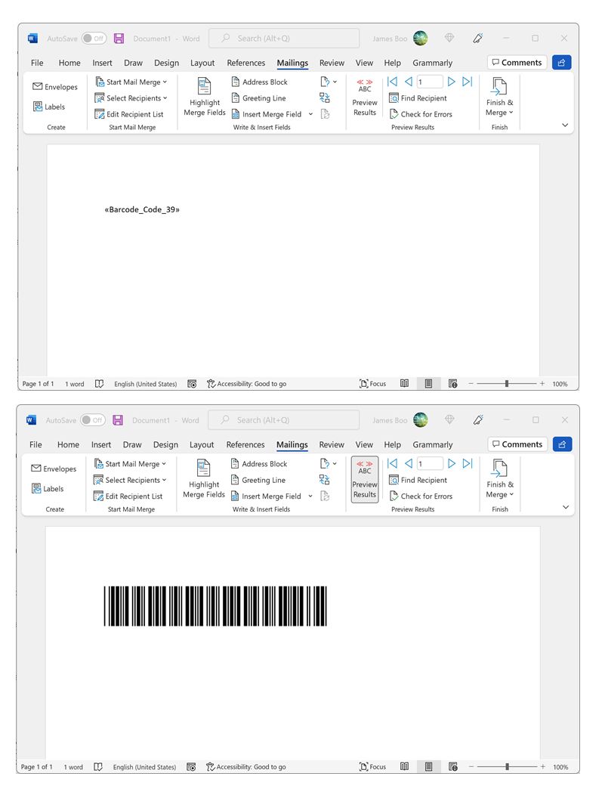
Task: Collapse the ribbon in top window
Action: (565, 125)
